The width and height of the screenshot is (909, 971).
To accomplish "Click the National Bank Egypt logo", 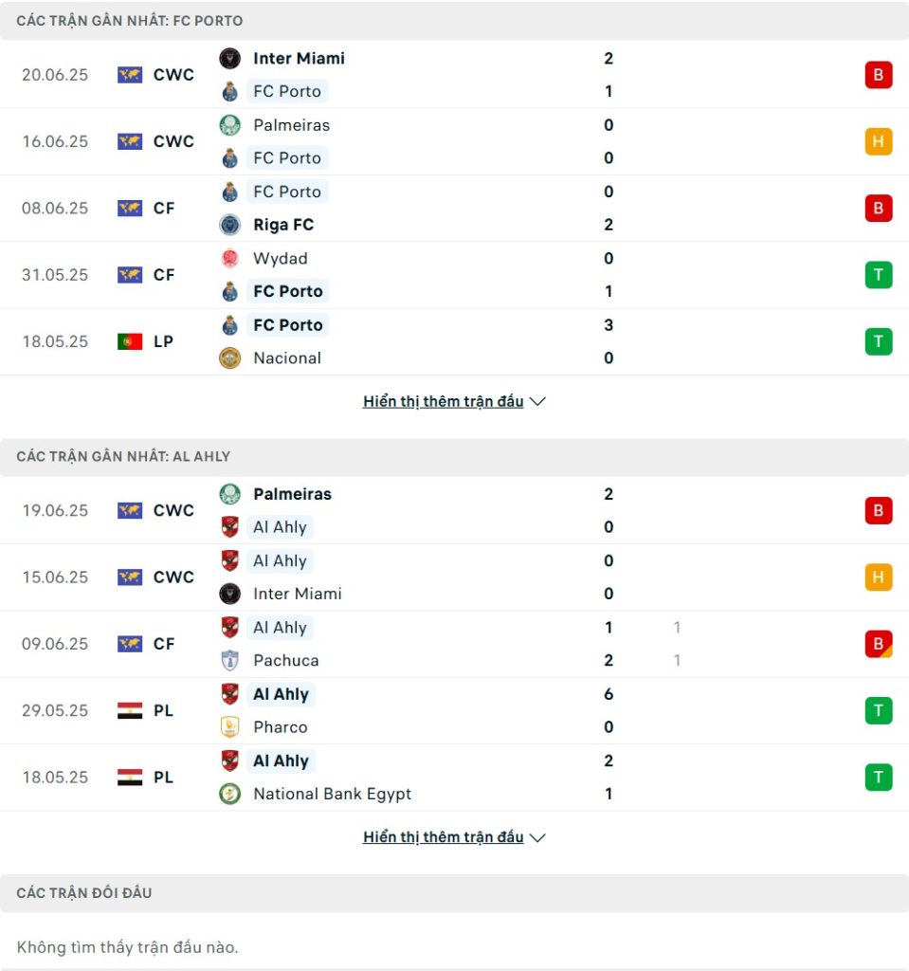I will point(229,794).
